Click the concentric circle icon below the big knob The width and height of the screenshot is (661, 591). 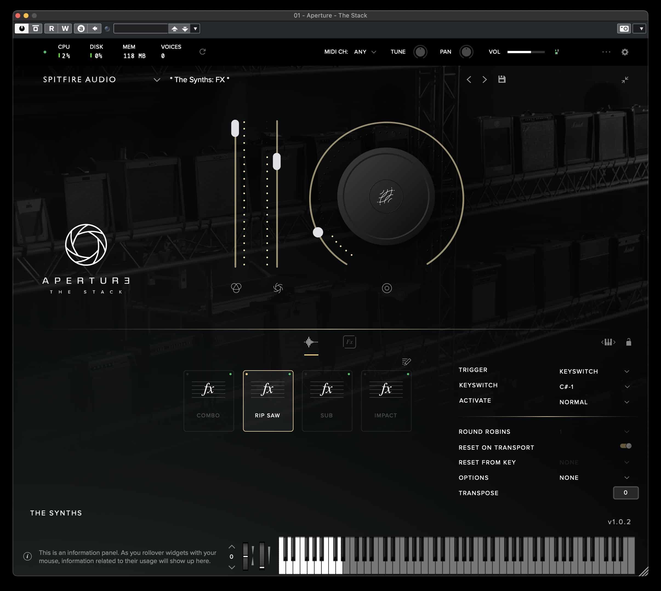(387, 288)
